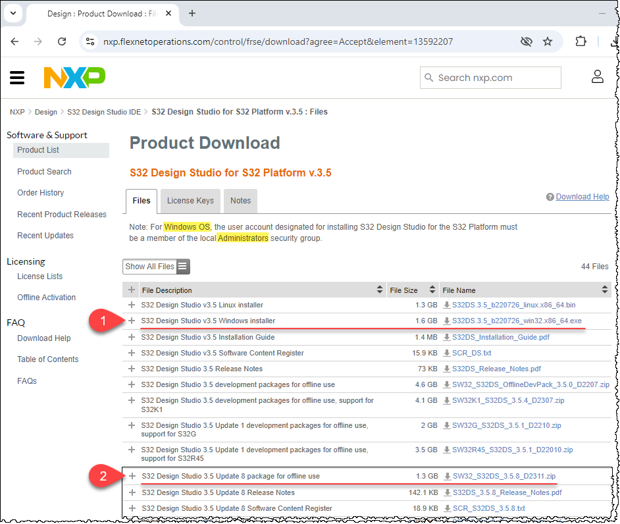Click download icon for S32DS_Installation_Guide.pdf
620x524 pixels.
pos(447,337)
